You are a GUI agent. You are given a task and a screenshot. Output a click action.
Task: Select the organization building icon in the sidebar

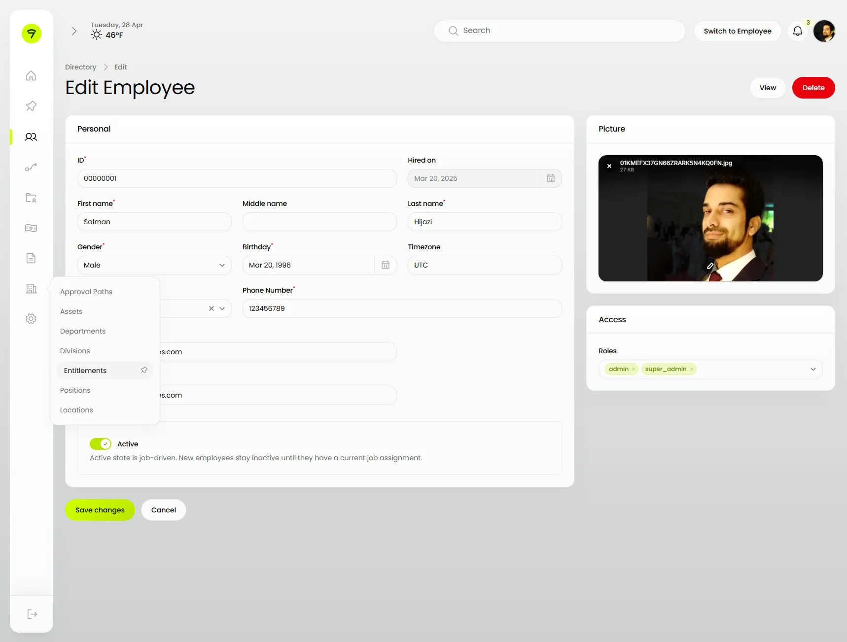point(31,288)
